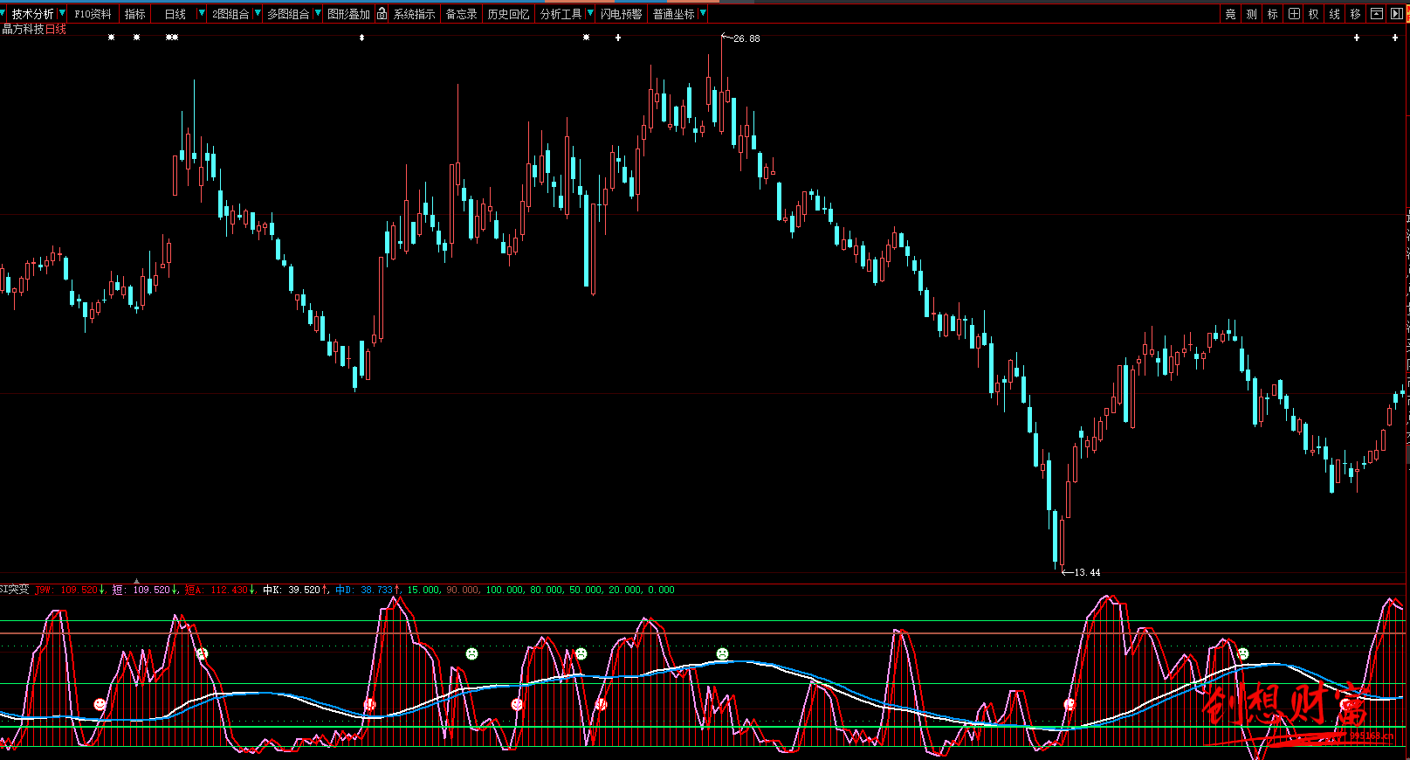Click the arrow at the toolbar's far left
Viewport: 1410px width, 760px height.
tap(3, 14)
